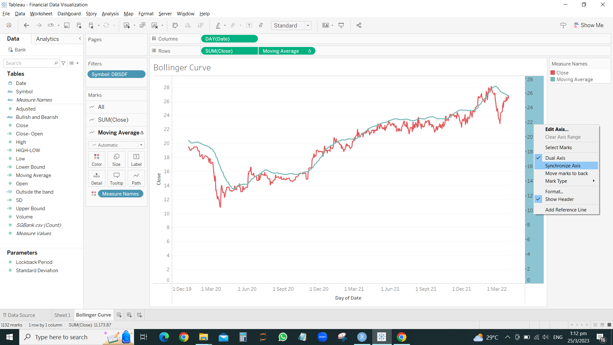Viewport: 613px width, 345px height.
Task: Click the Swap Rows and Columns icon
Action: point(175,26)
